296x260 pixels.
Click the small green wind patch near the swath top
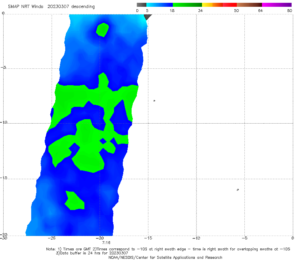click(102, 30)
